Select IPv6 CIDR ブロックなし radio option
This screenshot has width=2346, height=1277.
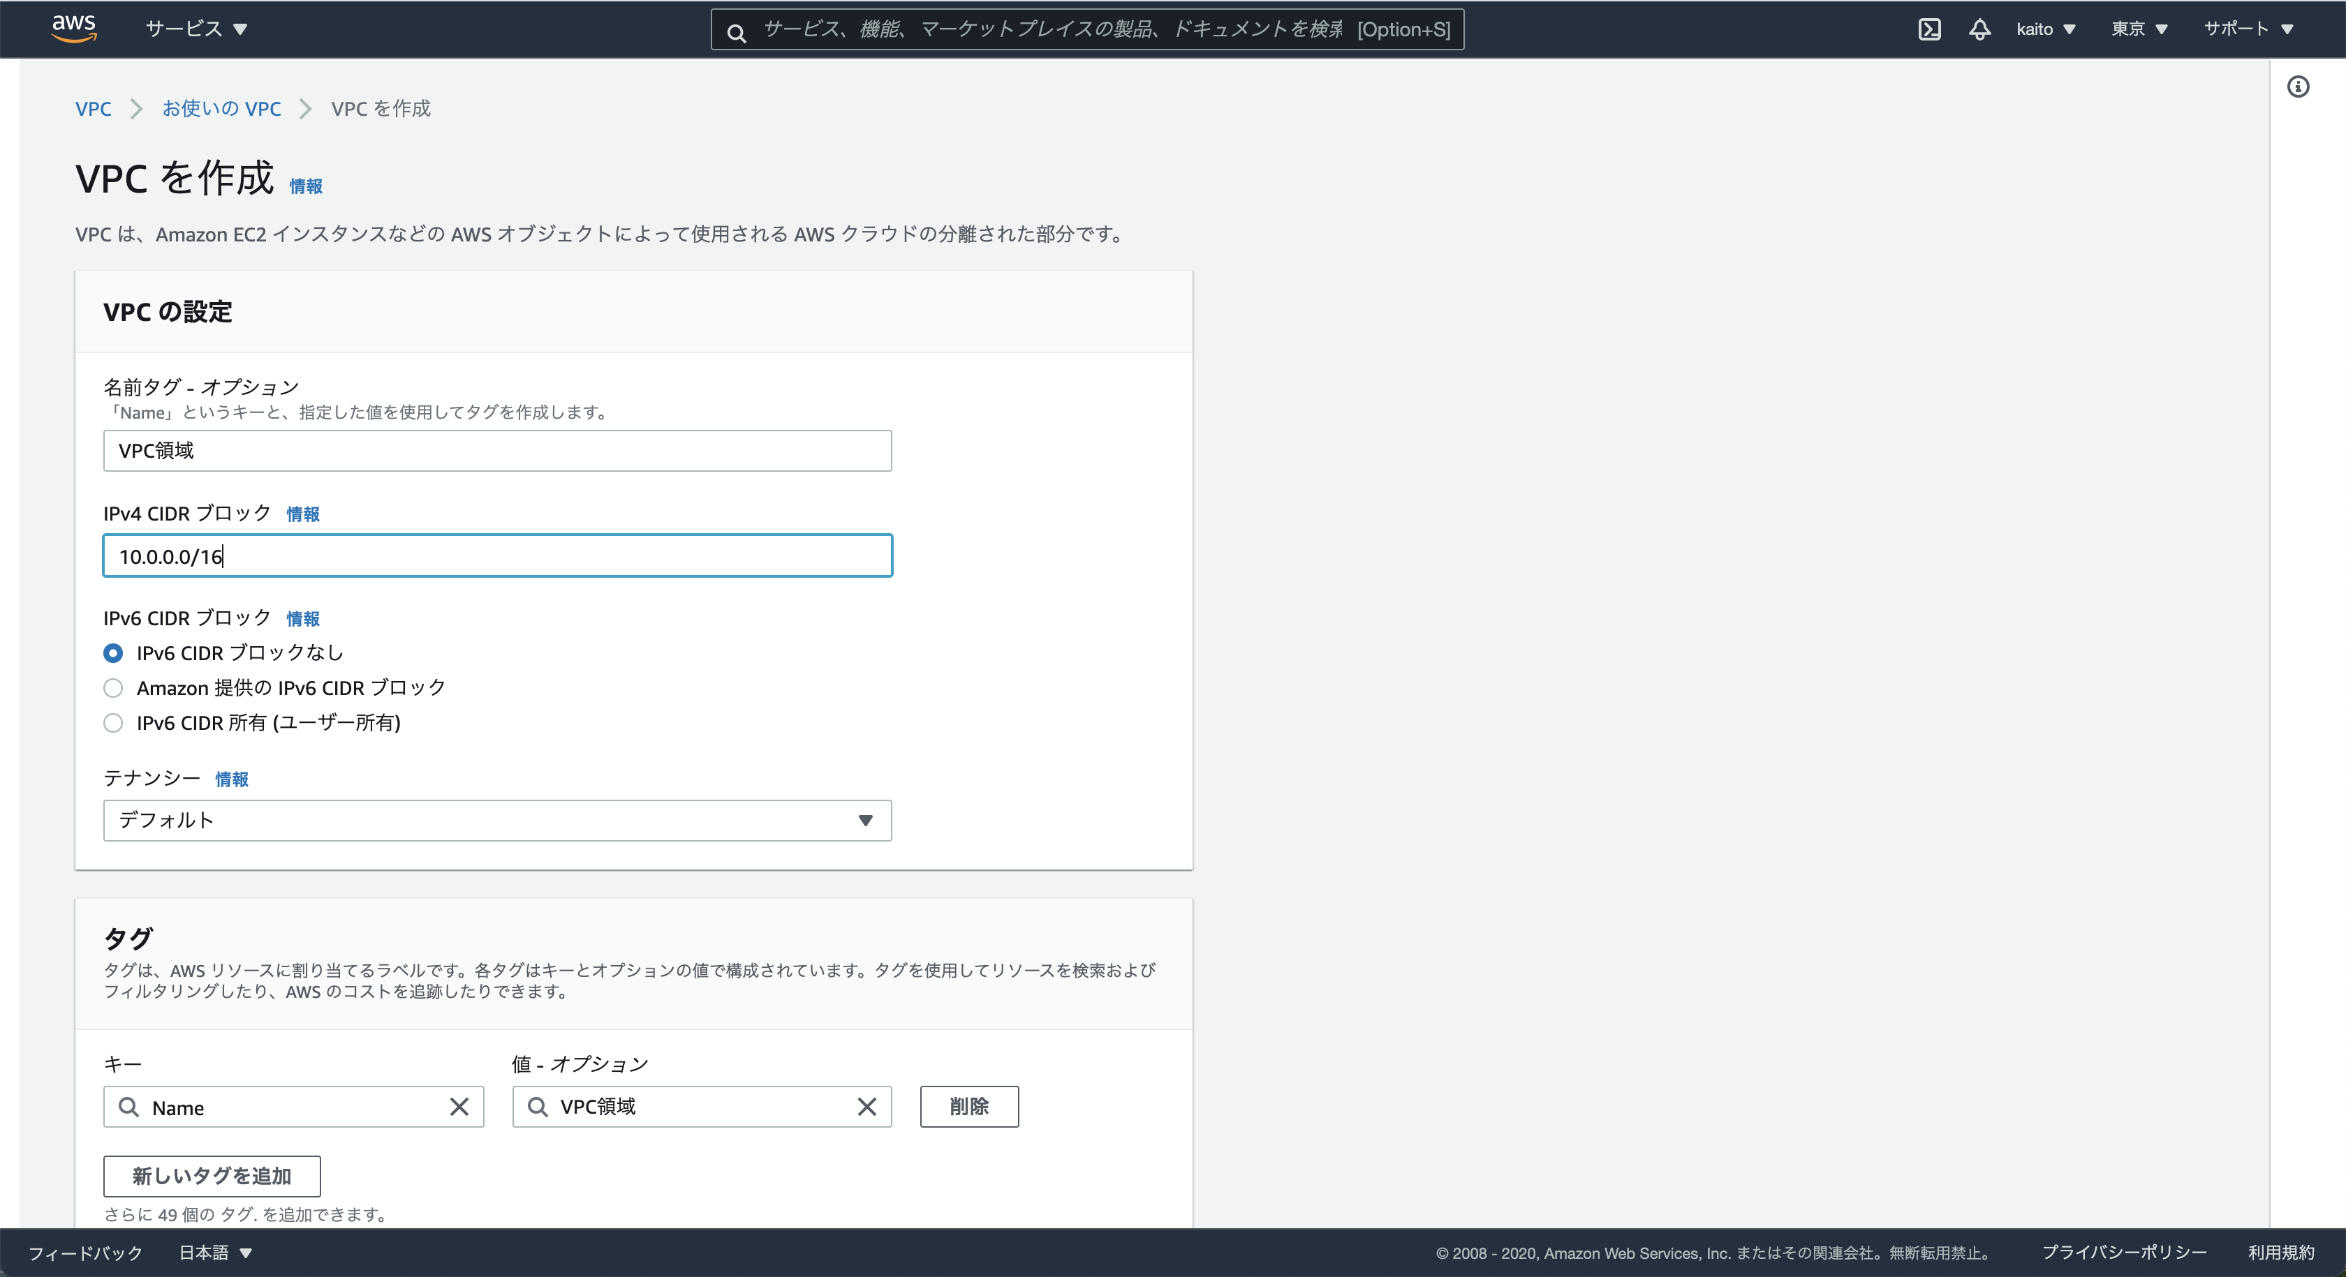[113, 652]
